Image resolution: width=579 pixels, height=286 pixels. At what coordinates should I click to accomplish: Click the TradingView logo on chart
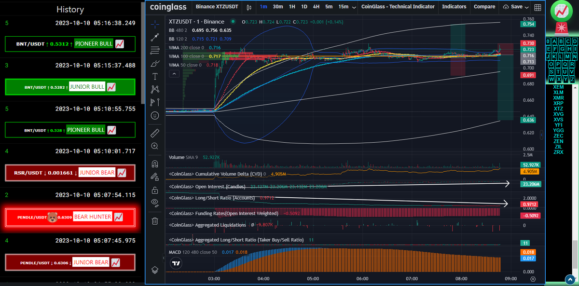click(176, 264)
